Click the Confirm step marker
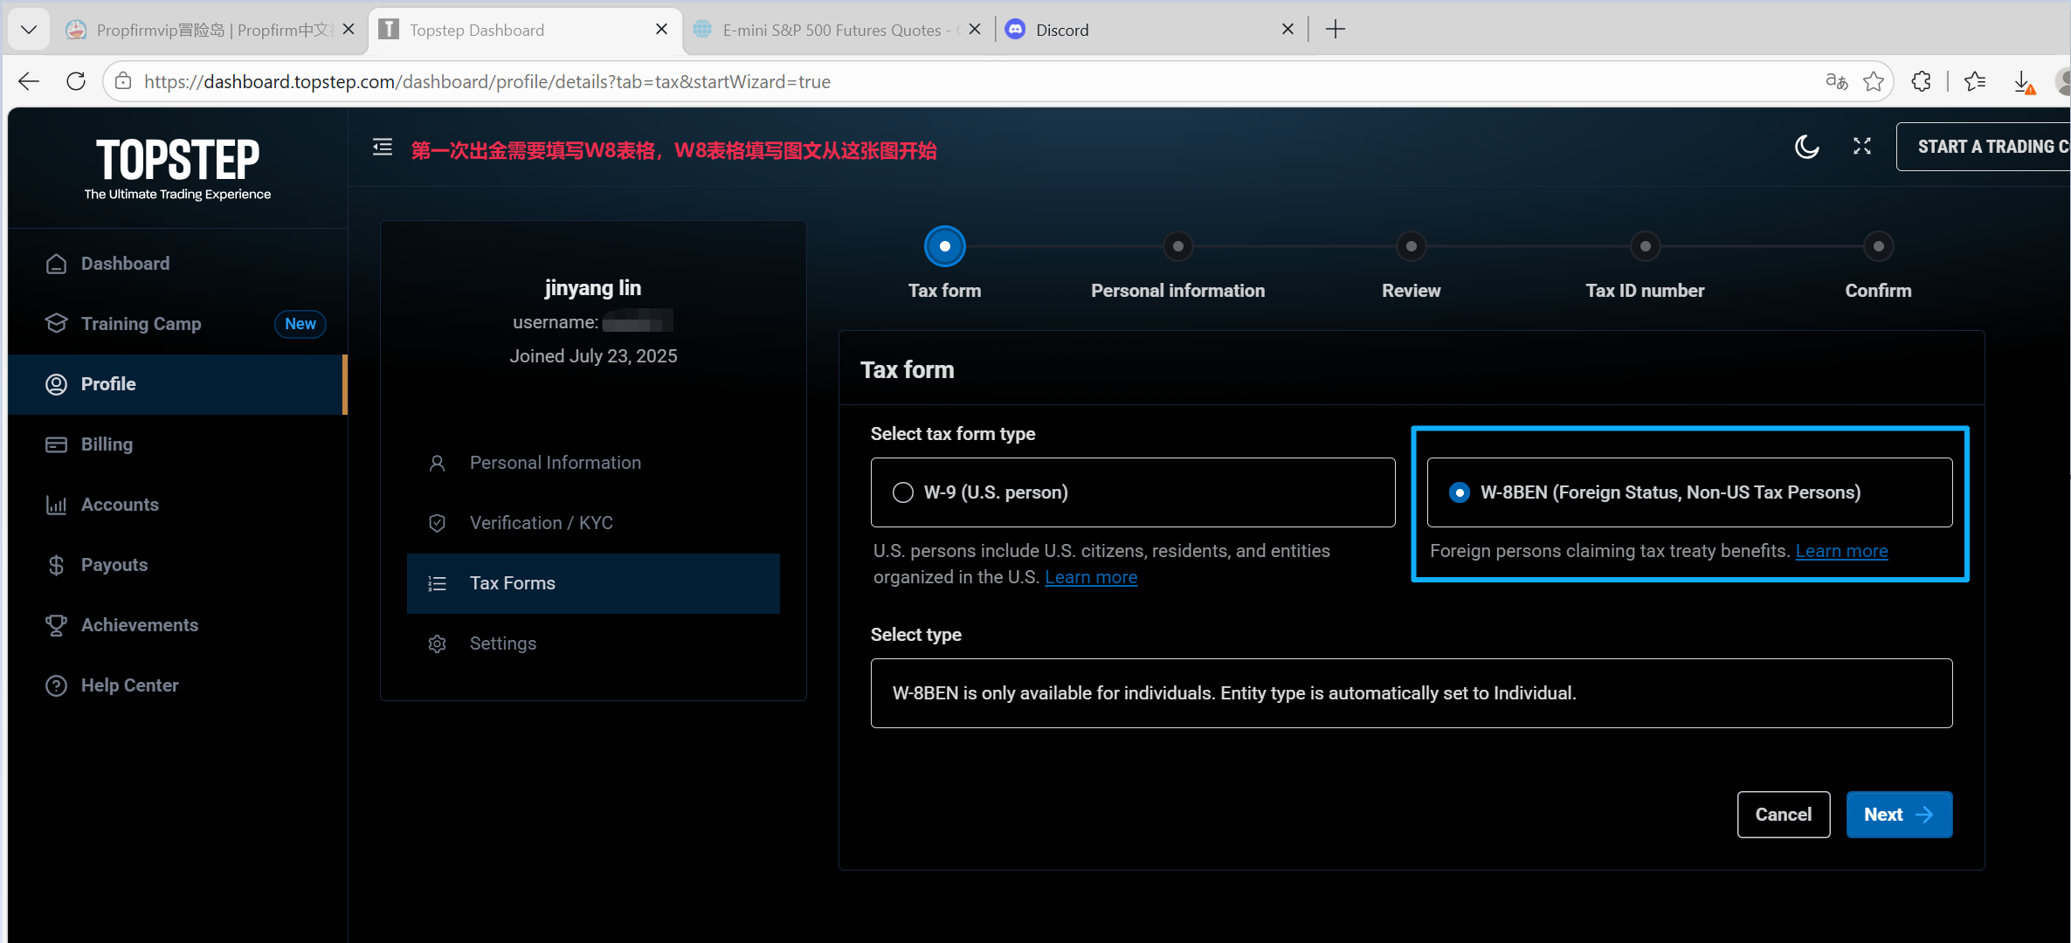 1878,246
